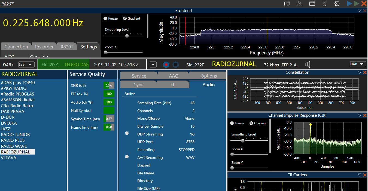Image resolution: width=368 pixels, height=191 pixels.
Task: Stop recording with the square stop button
Action: point(175,64)
